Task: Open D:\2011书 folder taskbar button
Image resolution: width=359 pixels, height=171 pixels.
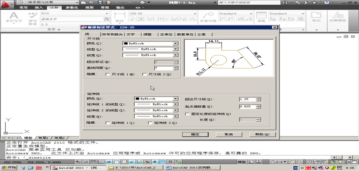Action: coord(135,168)
